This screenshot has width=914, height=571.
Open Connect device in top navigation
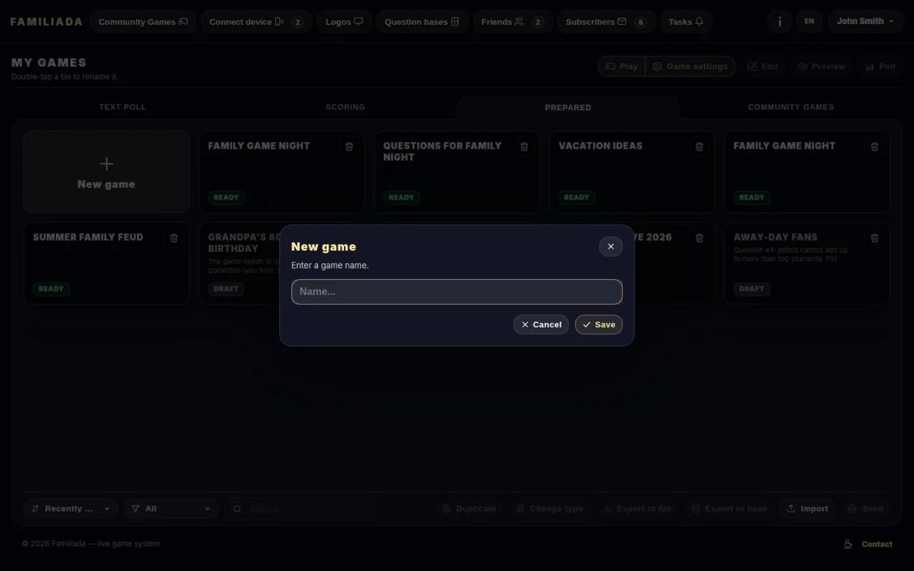click(257, 22)
